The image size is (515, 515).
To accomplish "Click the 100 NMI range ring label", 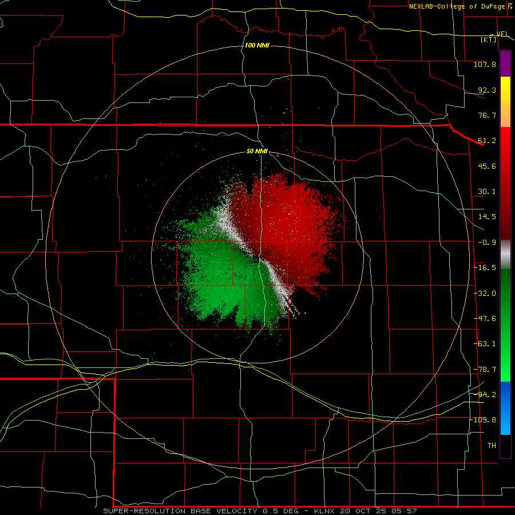I will (257, 45).
